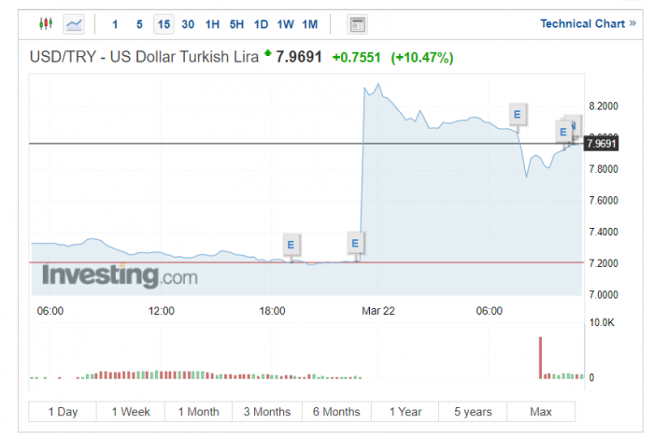
Task: Choose the highlighted 15 minute interval
Action: click(x=163, y=24)
